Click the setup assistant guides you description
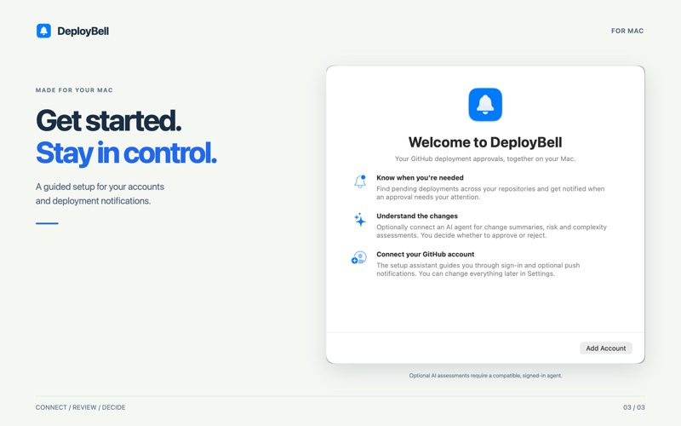The image size is (681, 426). pos(478,269)
